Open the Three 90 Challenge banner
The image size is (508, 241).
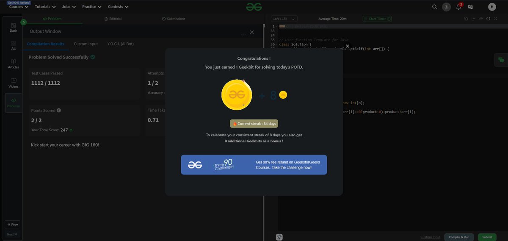254,165
